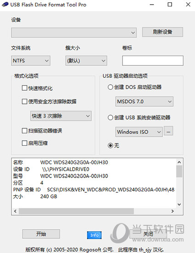Image resolution: width=195 pixels, height=253 pixels.
Task: Open the 设备 device dropdown
Action: [x=74, y=33]
